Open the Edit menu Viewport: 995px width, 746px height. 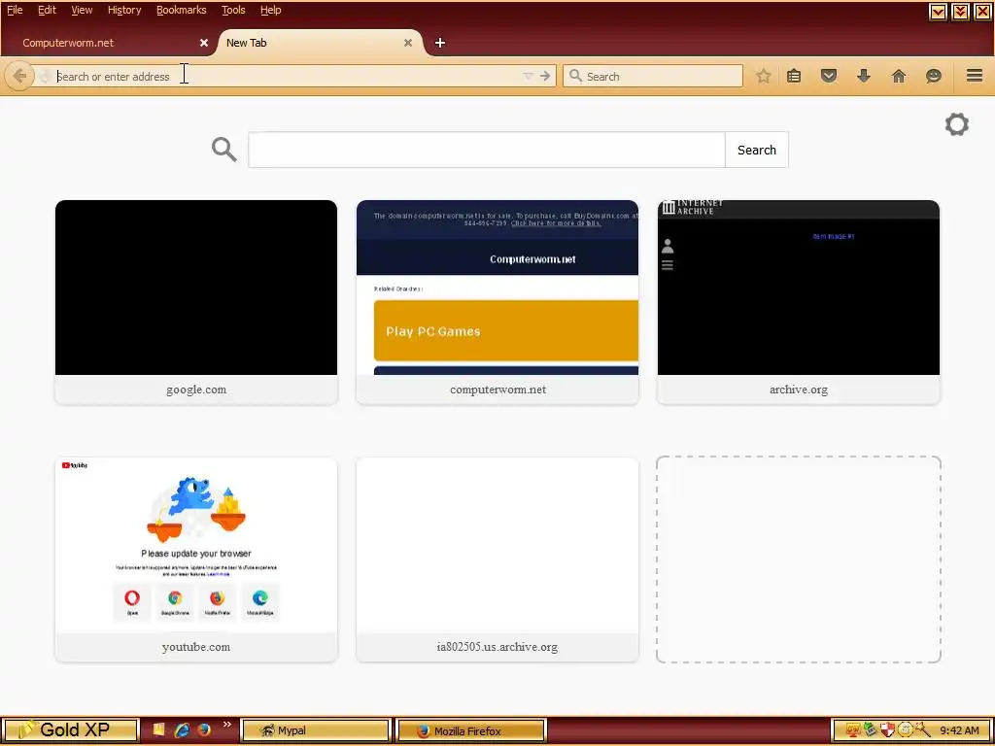click(x=47, y=10)
